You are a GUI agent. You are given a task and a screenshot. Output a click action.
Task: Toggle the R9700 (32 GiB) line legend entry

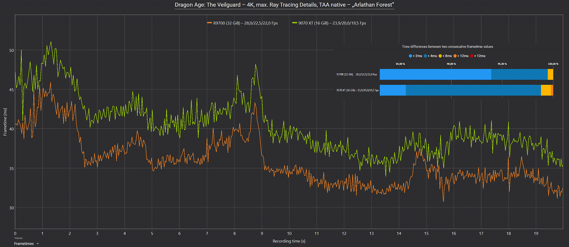[242, 23]
